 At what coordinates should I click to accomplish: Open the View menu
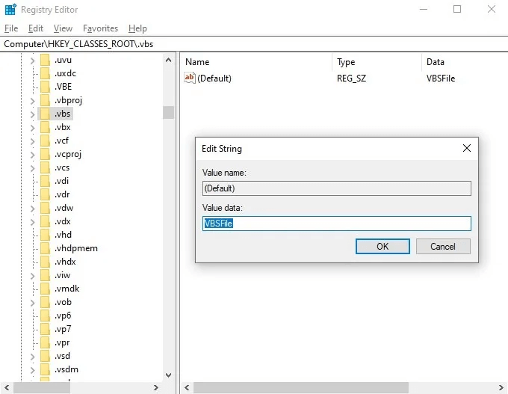pos(63,28)
